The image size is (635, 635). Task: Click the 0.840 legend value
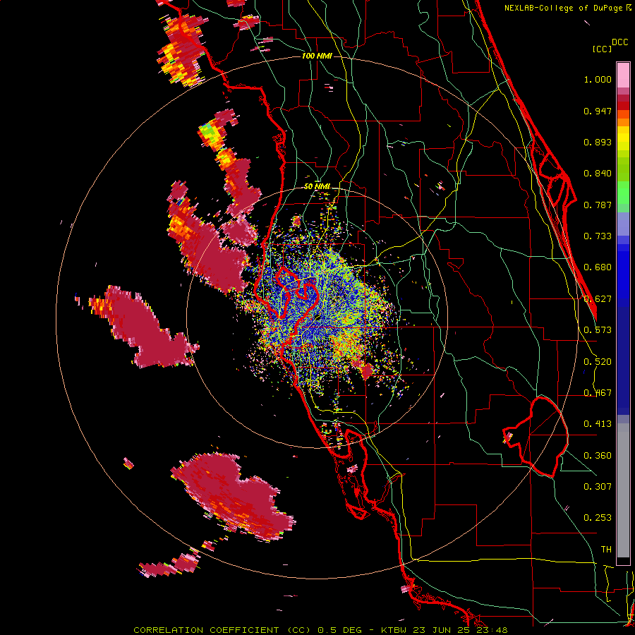pyautogui.click(x=598, y=174)
